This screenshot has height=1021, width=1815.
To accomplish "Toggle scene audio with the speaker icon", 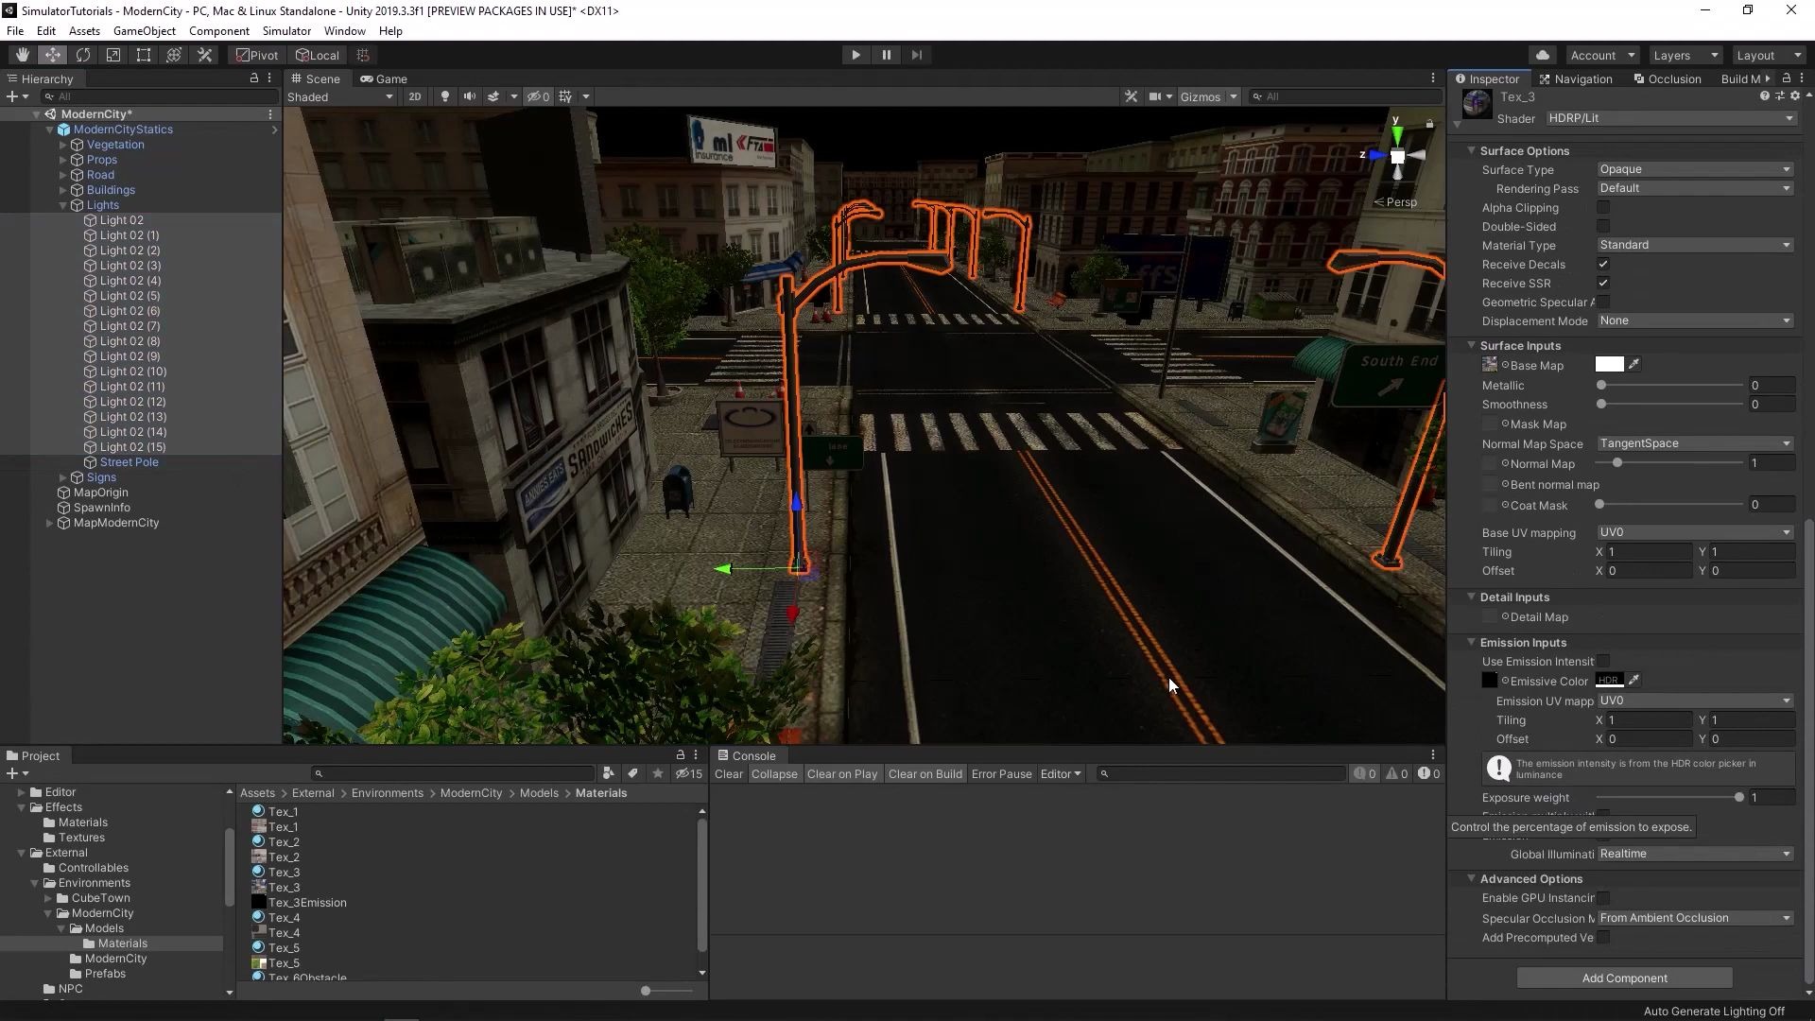I will click(470, 96).
